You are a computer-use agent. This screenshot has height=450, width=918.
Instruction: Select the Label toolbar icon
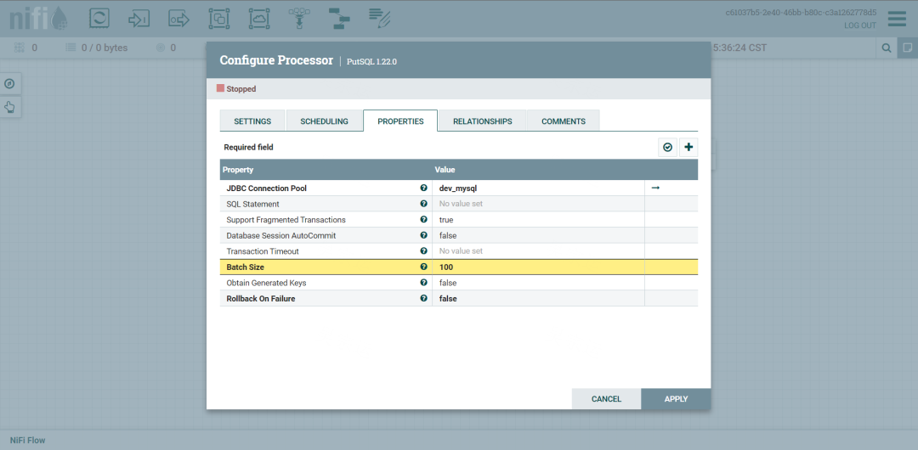point(379,19)
